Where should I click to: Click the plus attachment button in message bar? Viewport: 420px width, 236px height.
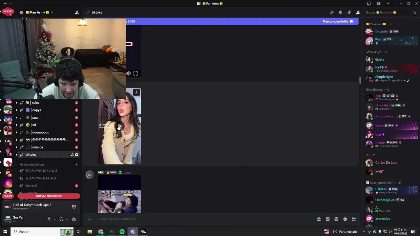pos(90,219)
